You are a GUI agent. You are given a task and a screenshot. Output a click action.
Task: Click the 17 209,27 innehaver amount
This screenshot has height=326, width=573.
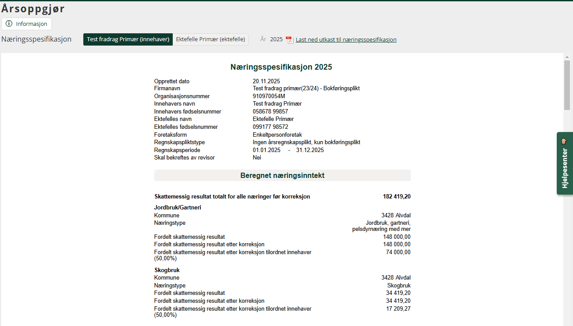pyautogui.click(x=398, y=309)
